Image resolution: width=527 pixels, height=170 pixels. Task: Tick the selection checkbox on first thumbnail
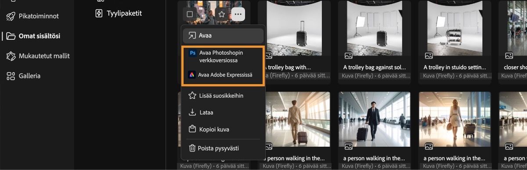[x=190, y=14]
